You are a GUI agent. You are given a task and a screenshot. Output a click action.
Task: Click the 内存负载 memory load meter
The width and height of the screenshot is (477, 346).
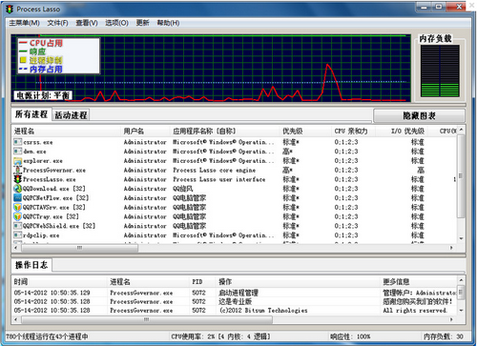click(x=440, y=71)
